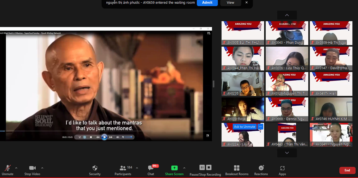Expand the Share Screen options arrow
Image resolution: width=358 pixels, height=178 pixels.
184,168
